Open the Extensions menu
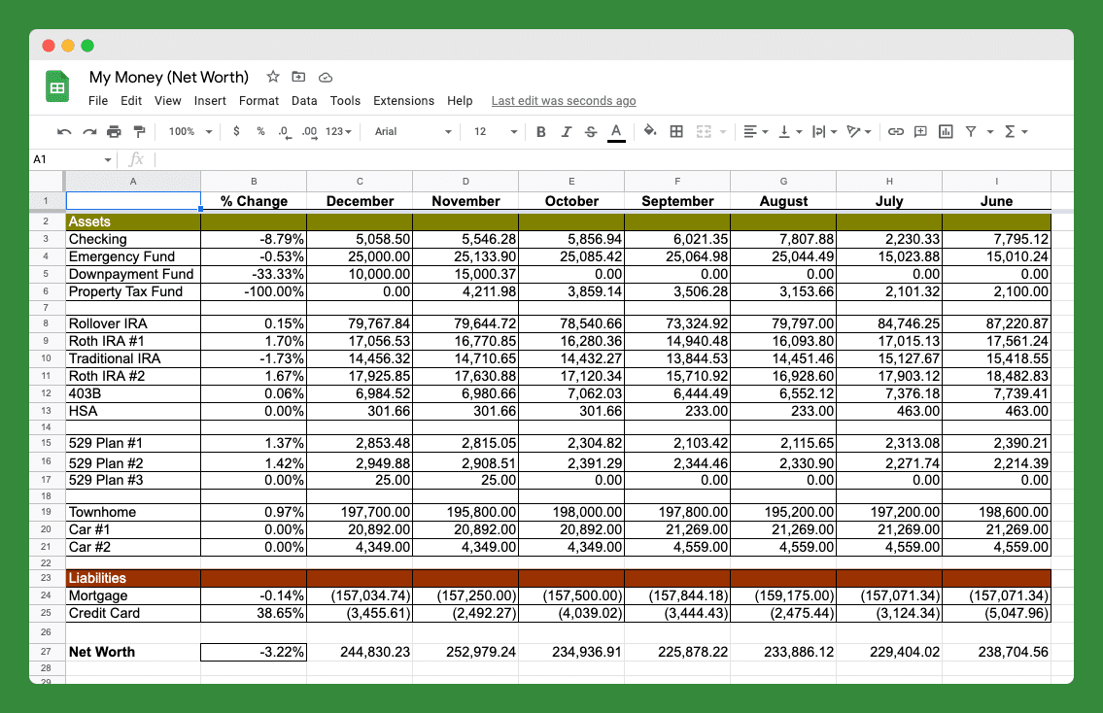This screenshot has height=713, width=1103. point(403,101)
